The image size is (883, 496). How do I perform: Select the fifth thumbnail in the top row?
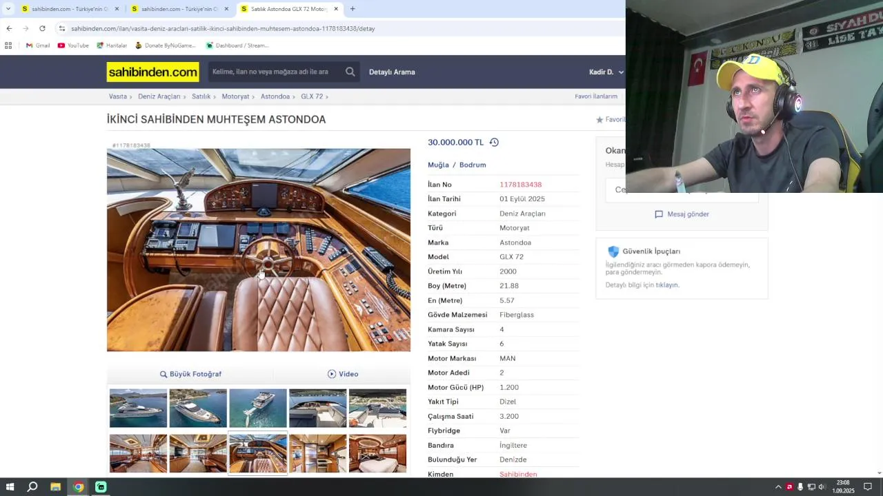[377, 409]
